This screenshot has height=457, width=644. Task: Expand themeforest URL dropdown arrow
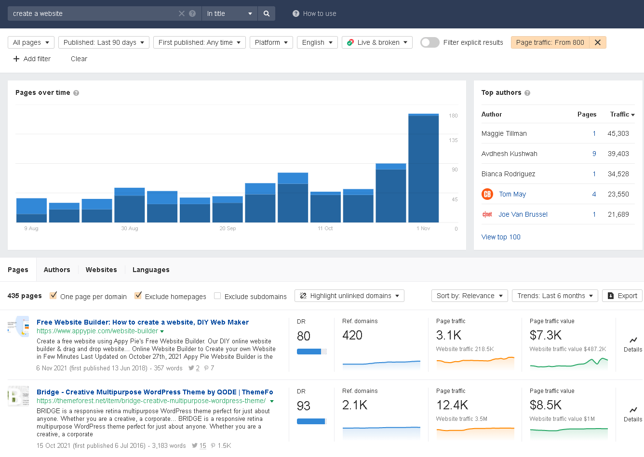click(x=272, y=401)
